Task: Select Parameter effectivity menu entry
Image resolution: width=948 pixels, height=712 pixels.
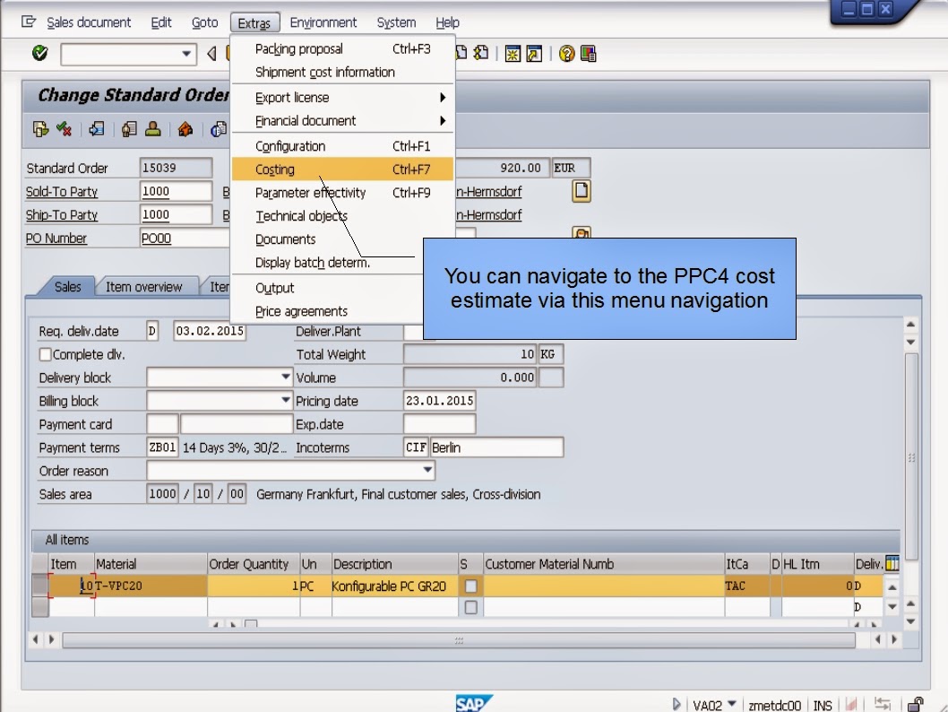Action: 342,193
